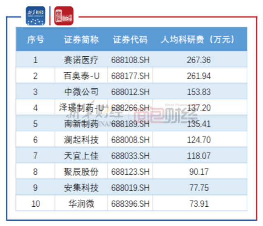This screenshot has width=263, height=226.
Task: Click rank number 2 of 百奥泰-U
Action: [x=35, y=76]
